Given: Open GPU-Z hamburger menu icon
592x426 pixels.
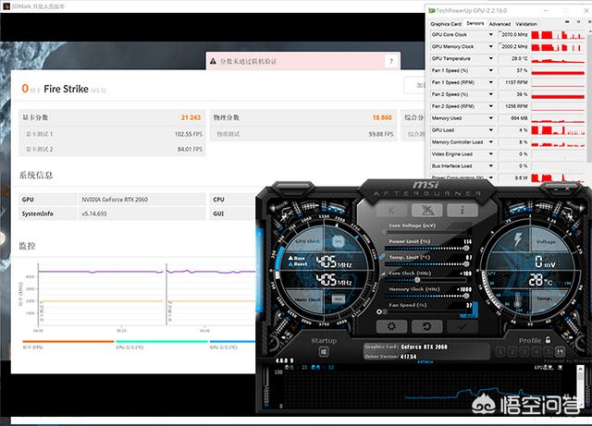Looking at the screenshot, I should click(x=588, y=22).
